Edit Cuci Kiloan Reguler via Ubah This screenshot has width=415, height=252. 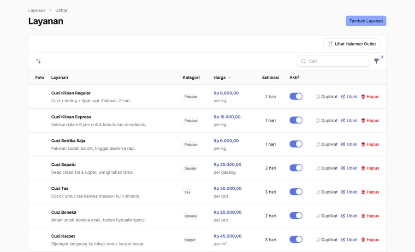(349, 97)
